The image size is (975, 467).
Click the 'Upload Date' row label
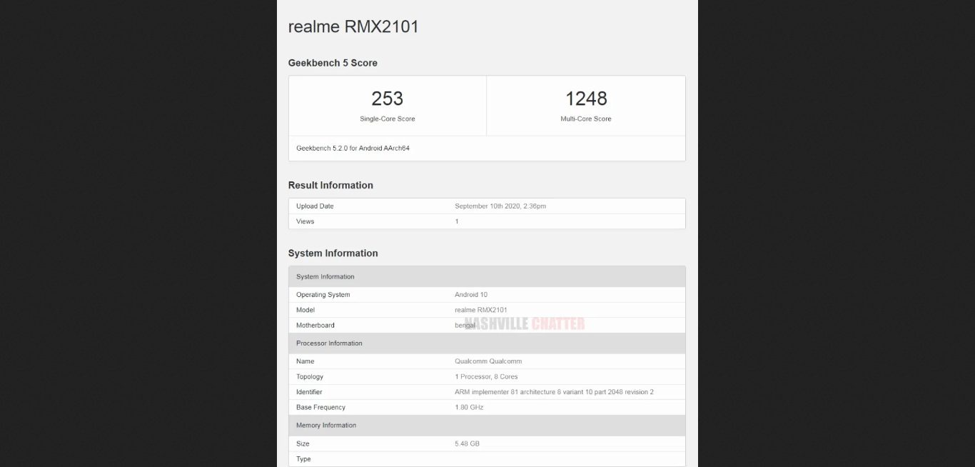[315, 206]
